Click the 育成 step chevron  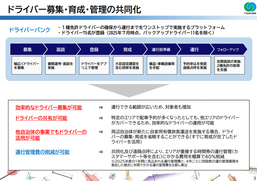127,50
